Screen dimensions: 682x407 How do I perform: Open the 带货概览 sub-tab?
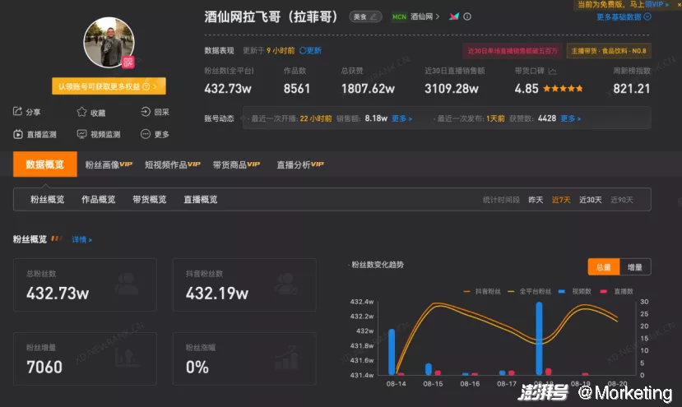[x=149, y=200]
